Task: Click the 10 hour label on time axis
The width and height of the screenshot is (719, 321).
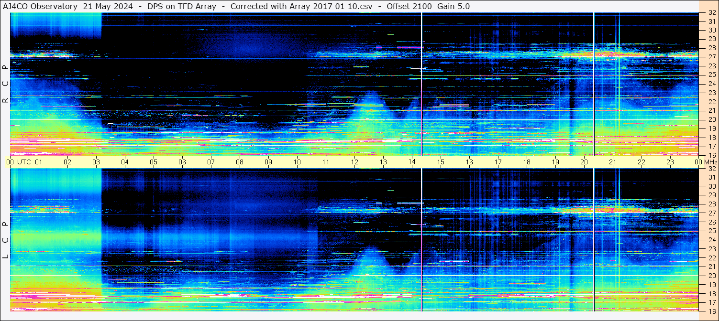Action: coord(297,162)
